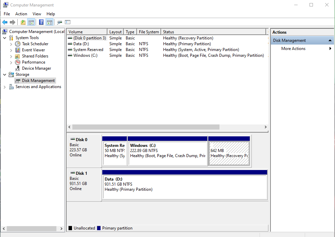Collapse the Disk Management actions section arrow
The image size is (335, 237).
330,40
